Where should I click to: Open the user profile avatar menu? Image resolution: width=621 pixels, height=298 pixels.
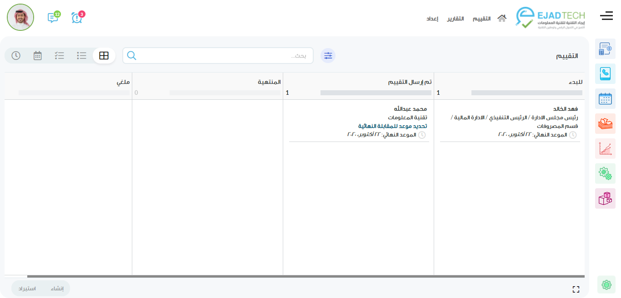click(x=20, y=17)
